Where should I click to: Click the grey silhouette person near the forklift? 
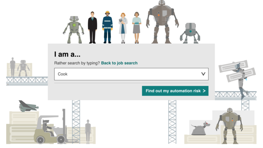[x=88, y=131]
